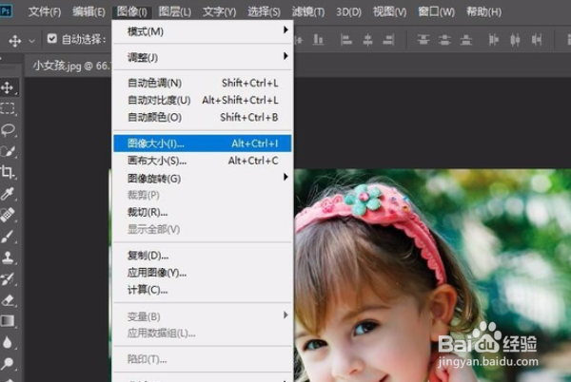Image resolution: width=571 pixels, height=382 pixels.
Task: Click Align left edges icon
Action: point(345,39)
